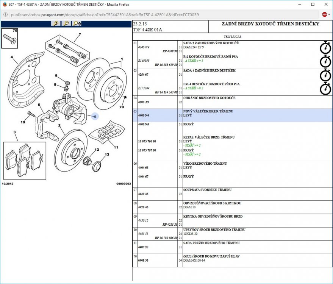333x284 pixels.
Task: Select callout number 7 on the diagram
Action: point(80,34)
